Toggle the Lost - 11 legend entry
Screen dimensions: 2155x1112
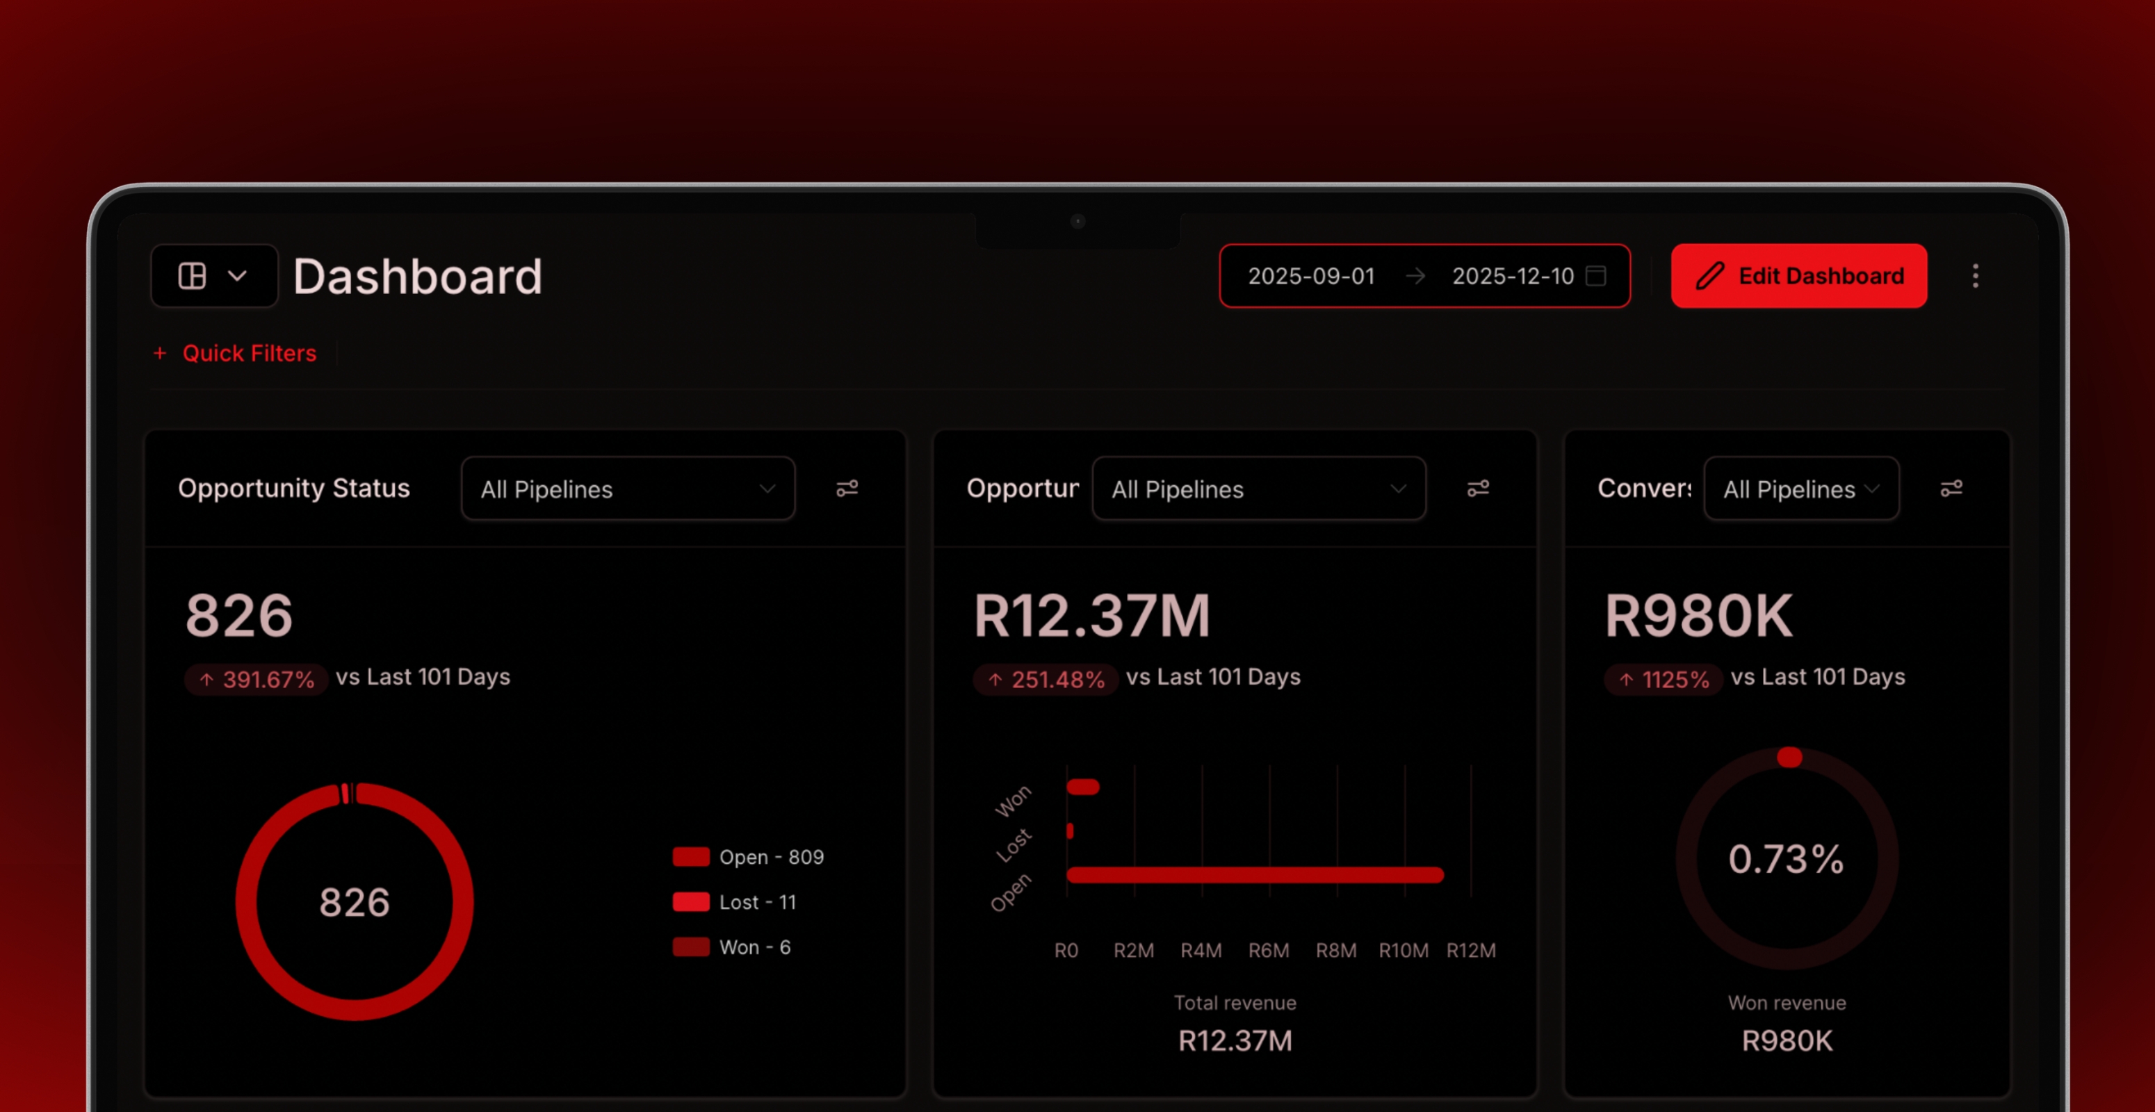click(736, 902)
